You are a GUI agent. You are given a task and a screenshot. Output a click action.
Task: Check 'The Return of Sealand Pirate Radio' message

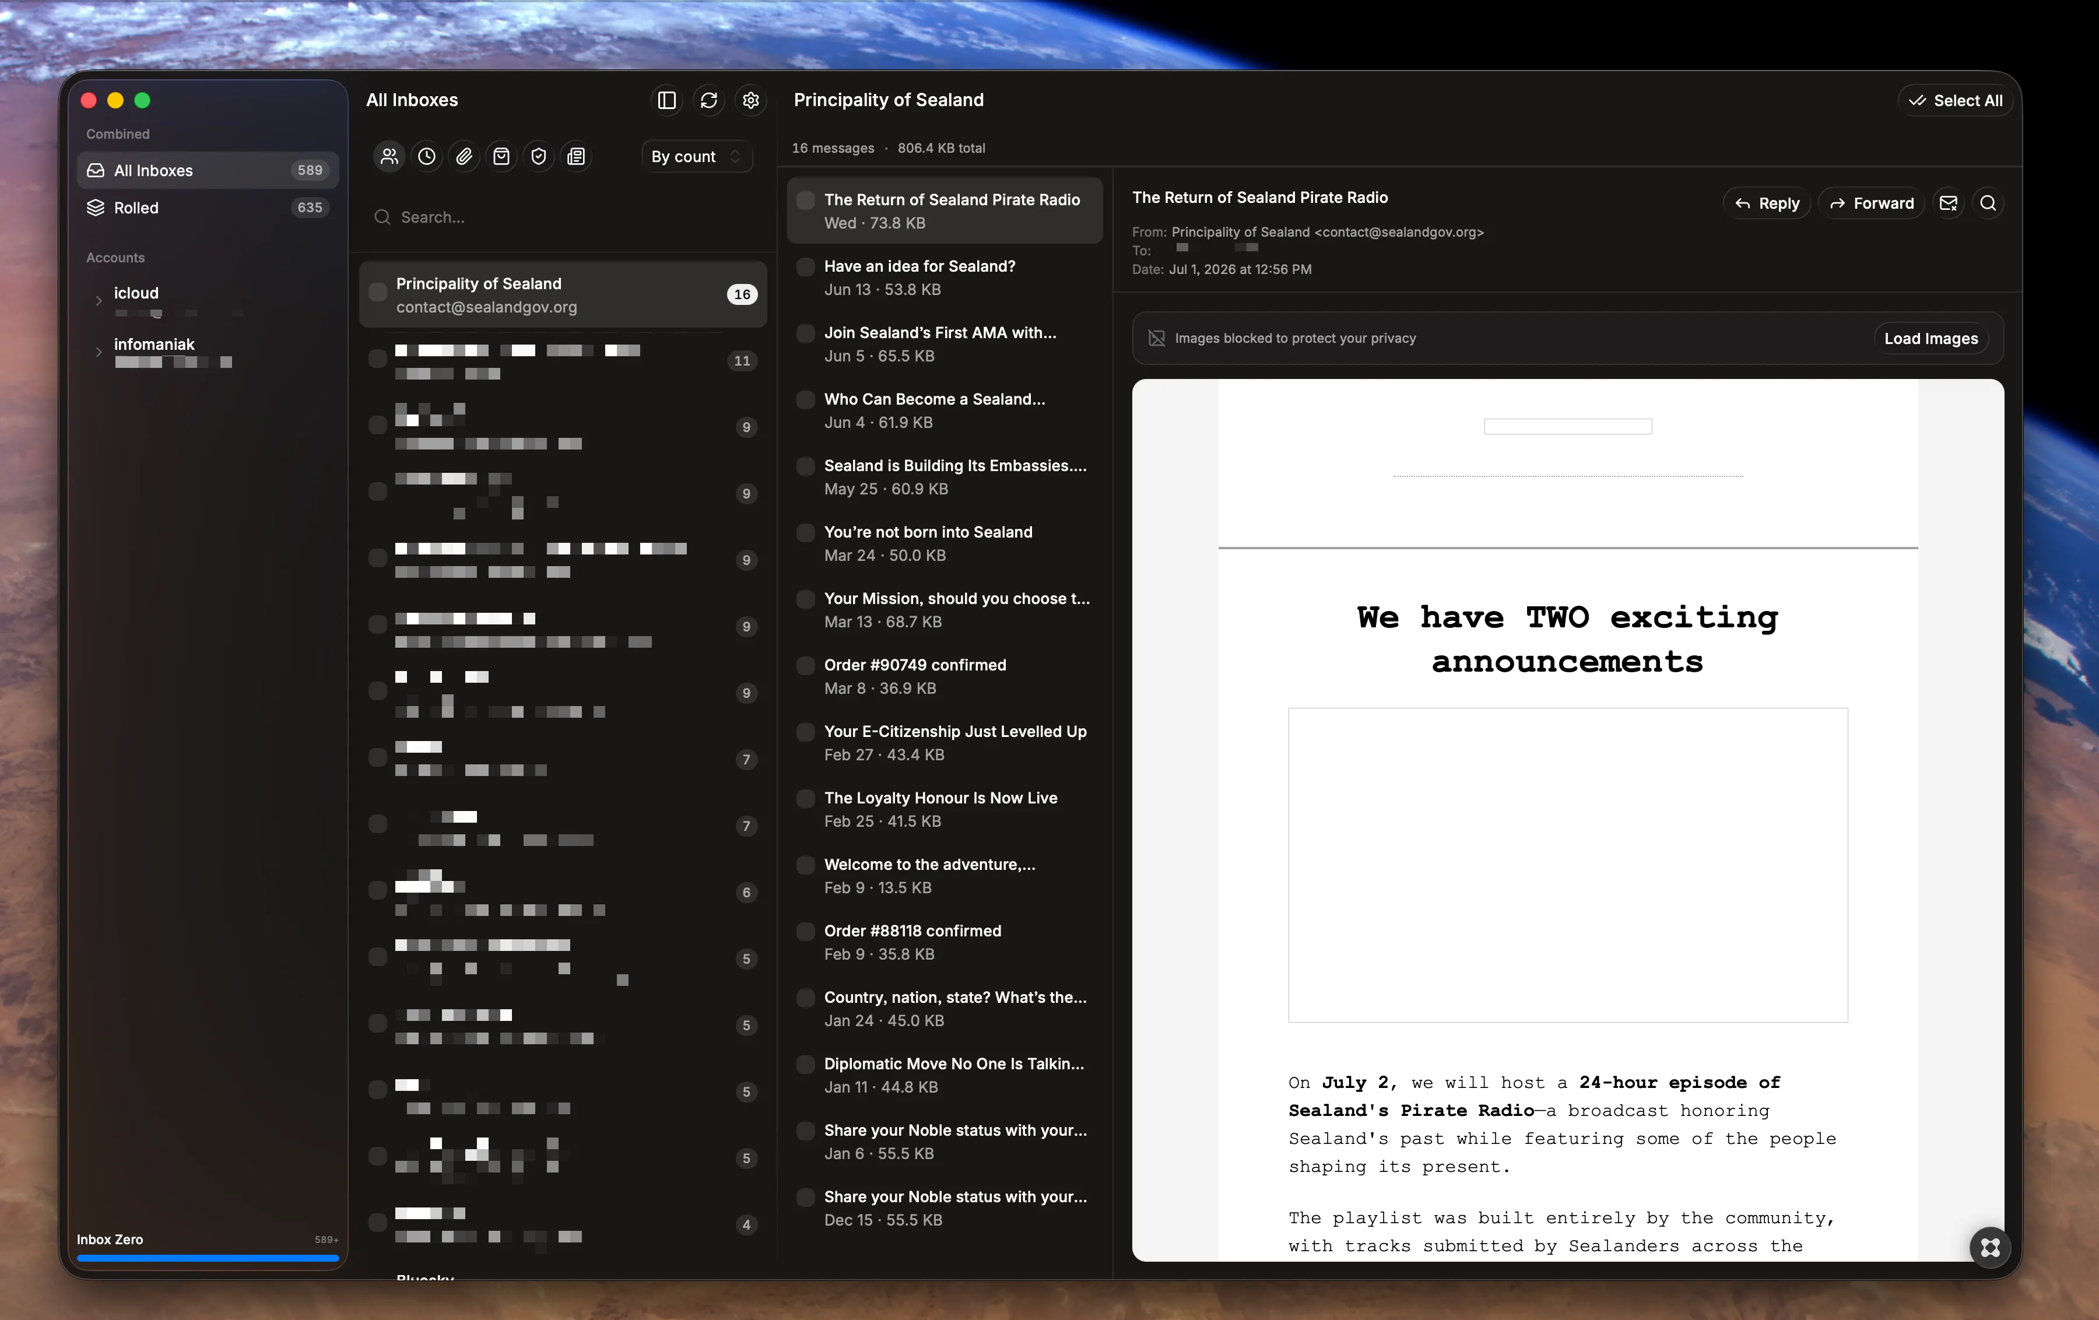click(x=806, y=201)
